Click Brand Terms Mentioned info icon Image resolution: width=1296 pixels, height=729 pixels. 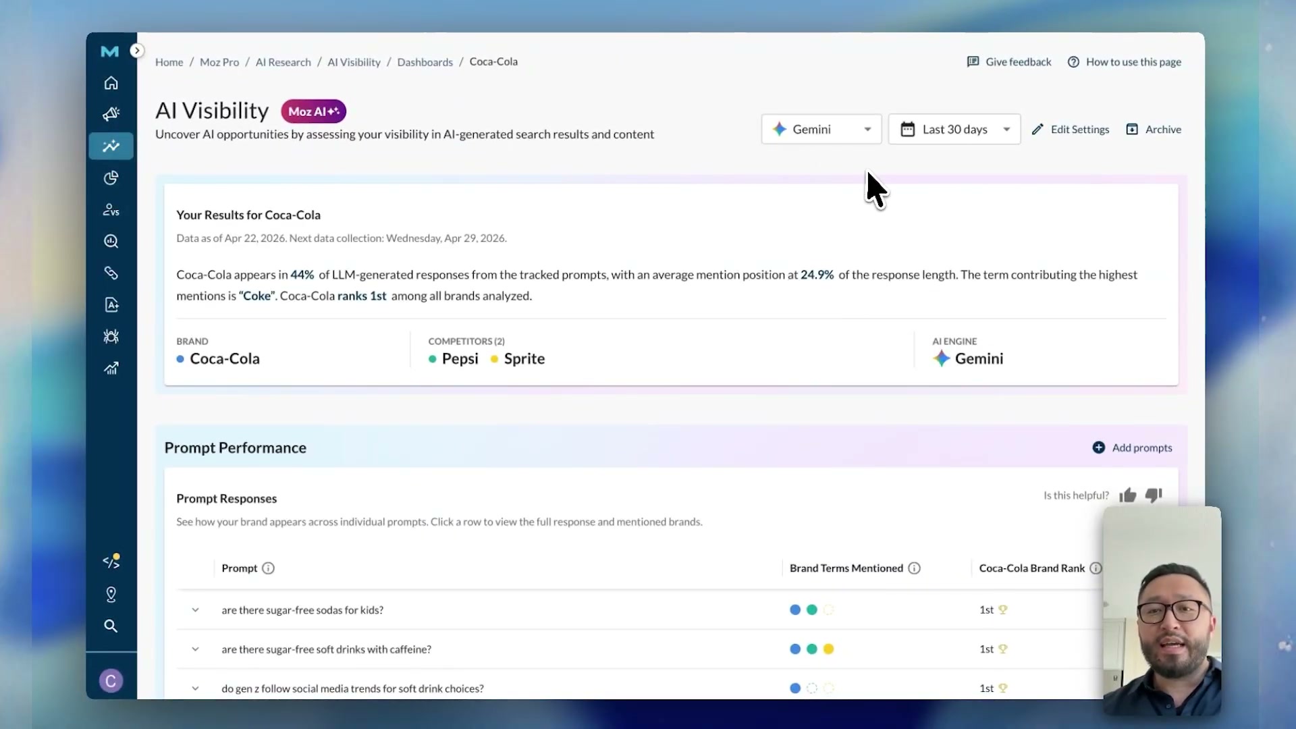pyautogui.click(x=914, y=568)
